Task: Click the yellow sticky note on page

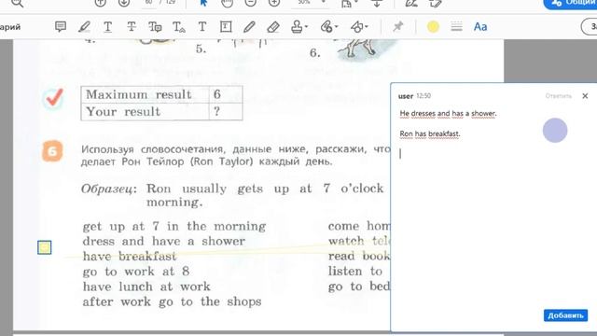Action: pyautogui.click(x=45, y=247)
